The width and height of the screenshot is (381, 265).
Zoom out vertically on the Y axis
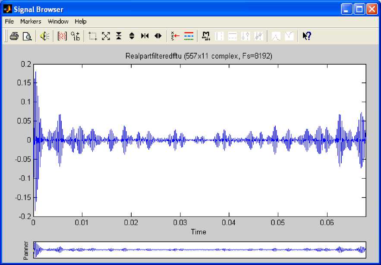click(132, 36)
